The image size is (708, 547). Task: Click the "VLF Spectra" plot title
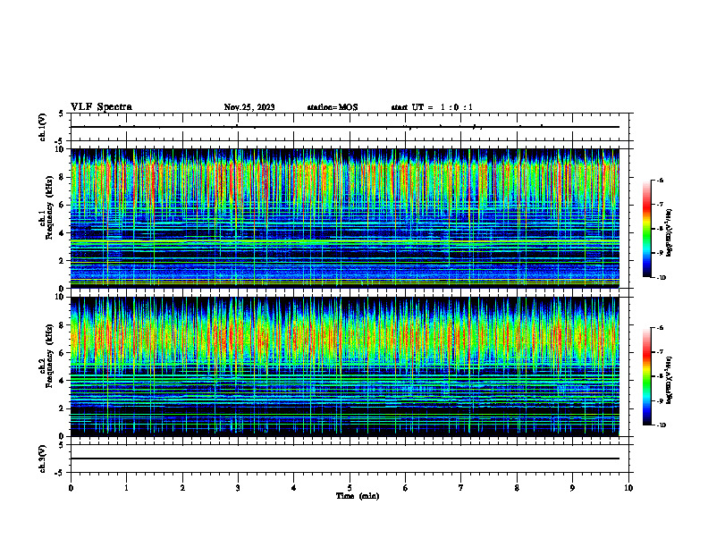101,107
